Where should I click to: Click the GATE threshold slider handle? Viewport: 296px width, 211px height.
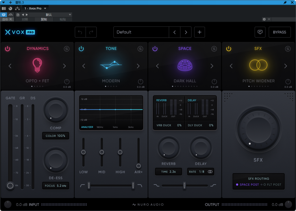click(10, 186)
